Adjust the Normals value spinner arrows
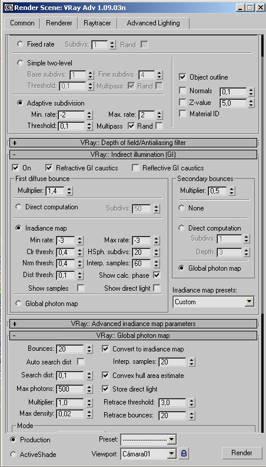This screenshot has height=467, width=266. (x=251, y=92)
